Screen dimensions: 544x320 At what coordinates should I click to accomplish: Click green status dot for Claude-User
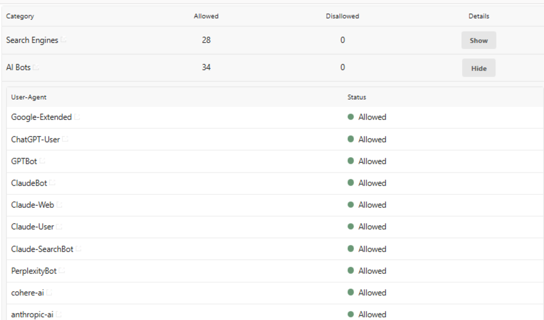pos(350,226)
